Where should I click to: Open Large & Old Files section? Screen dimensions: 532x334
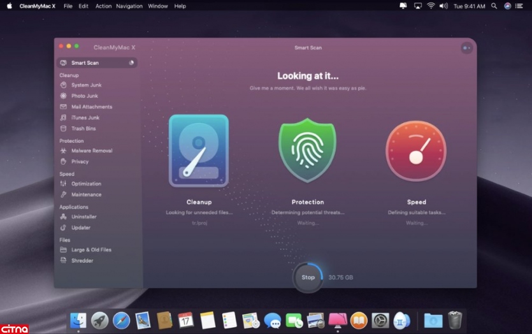click(x=91, y=250)
